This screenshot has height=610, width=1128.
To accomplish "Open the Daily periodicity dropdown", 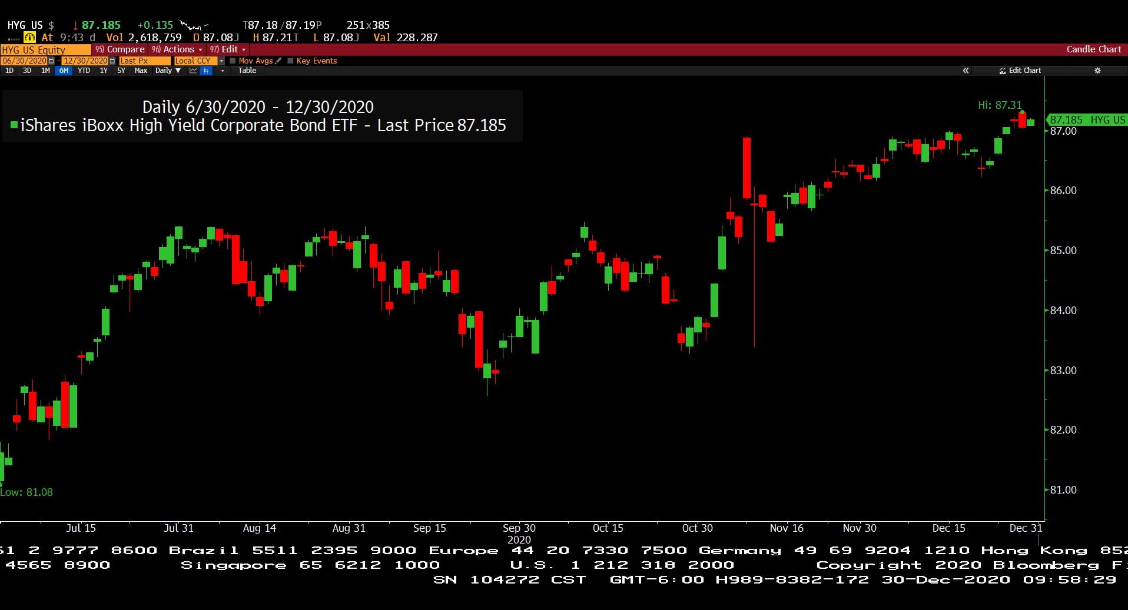I will pyautogui.click(x=168, y=71).
